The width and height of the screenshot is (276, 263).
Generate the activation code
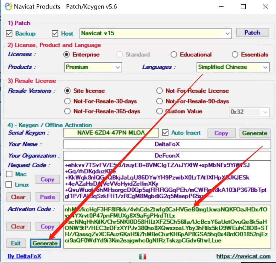45,243
